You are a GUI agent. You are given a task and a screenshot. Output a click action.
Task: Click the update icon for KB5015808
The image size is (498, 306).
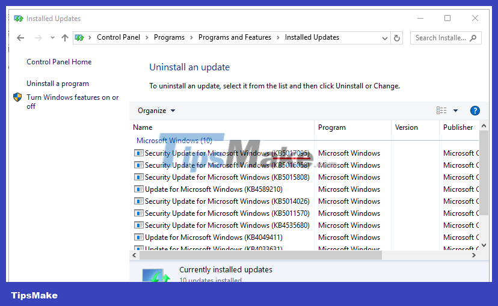coord(139,177)
